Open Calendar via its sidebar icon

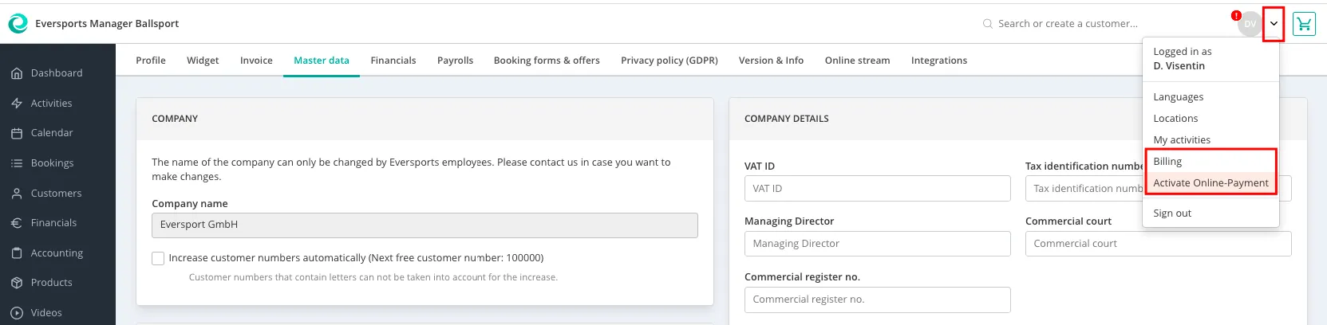point(17,133)
